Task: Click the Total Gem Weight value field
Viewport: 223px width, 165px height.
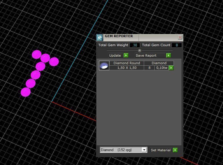Action: pyautogui.click(x=135, y=45)
